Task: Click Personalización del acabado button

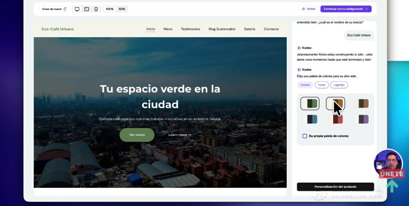Action: pos(336,187)
